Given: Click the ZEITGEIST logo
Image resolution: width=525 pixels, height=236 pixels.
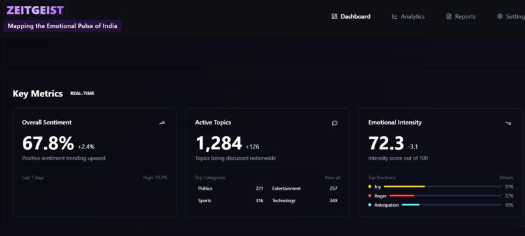Looking at the screenshot, I should pos(35,10).
